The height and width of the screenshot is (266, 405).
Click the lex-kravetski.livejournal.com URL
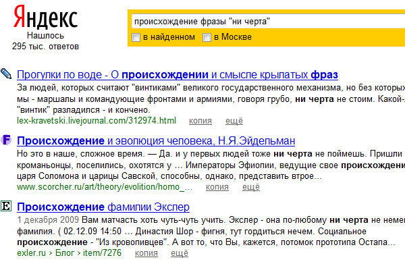[97, 121]
